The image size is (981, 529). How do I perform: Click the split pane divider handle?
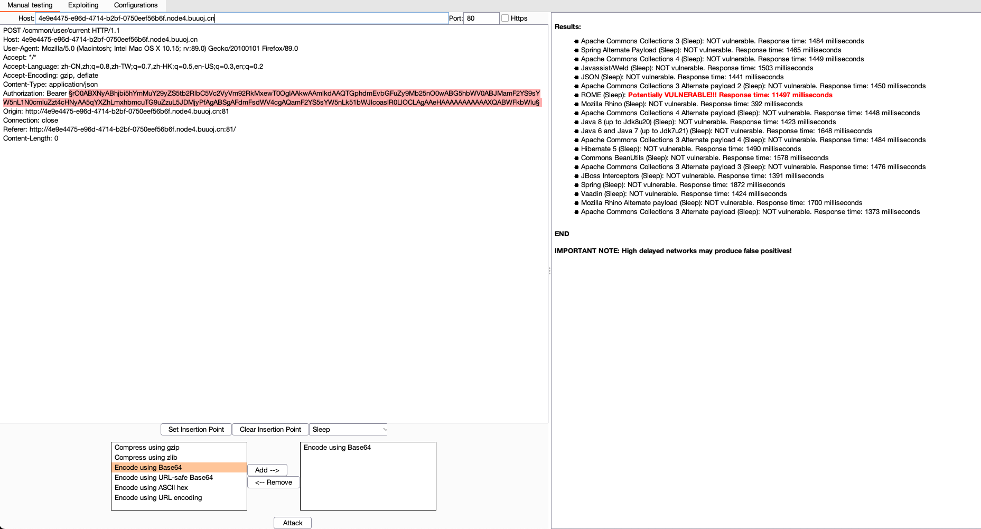click(x=549, y=271)
